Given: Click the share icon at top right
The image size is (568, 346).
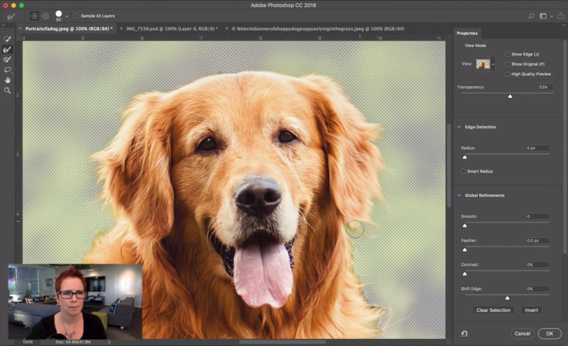Looking at the screenshot, I should coord(561,16).
